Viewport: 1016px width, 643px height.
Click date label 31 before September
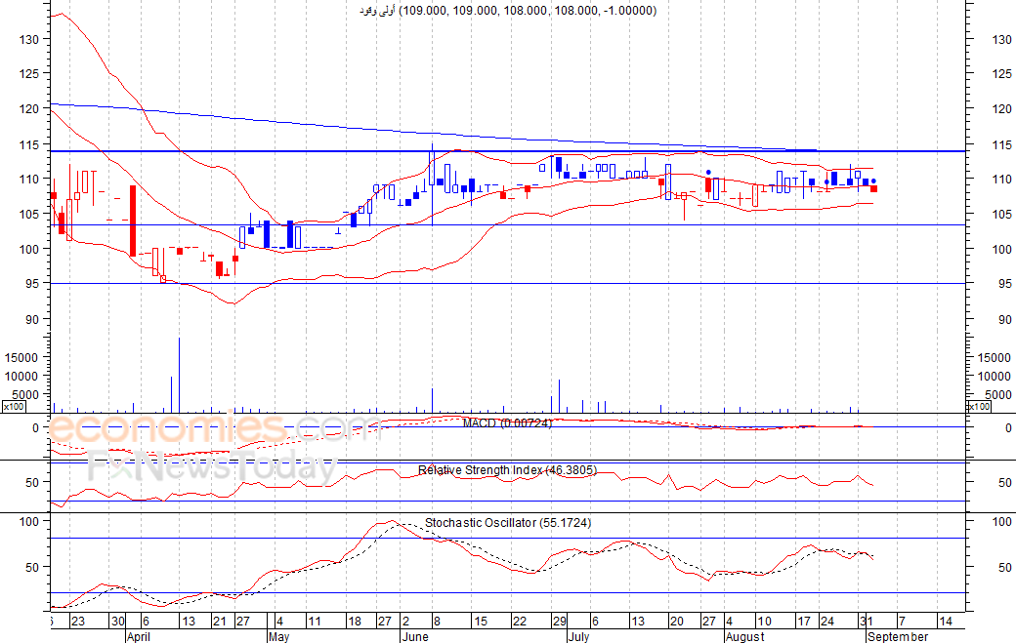(x=867, y=621)
